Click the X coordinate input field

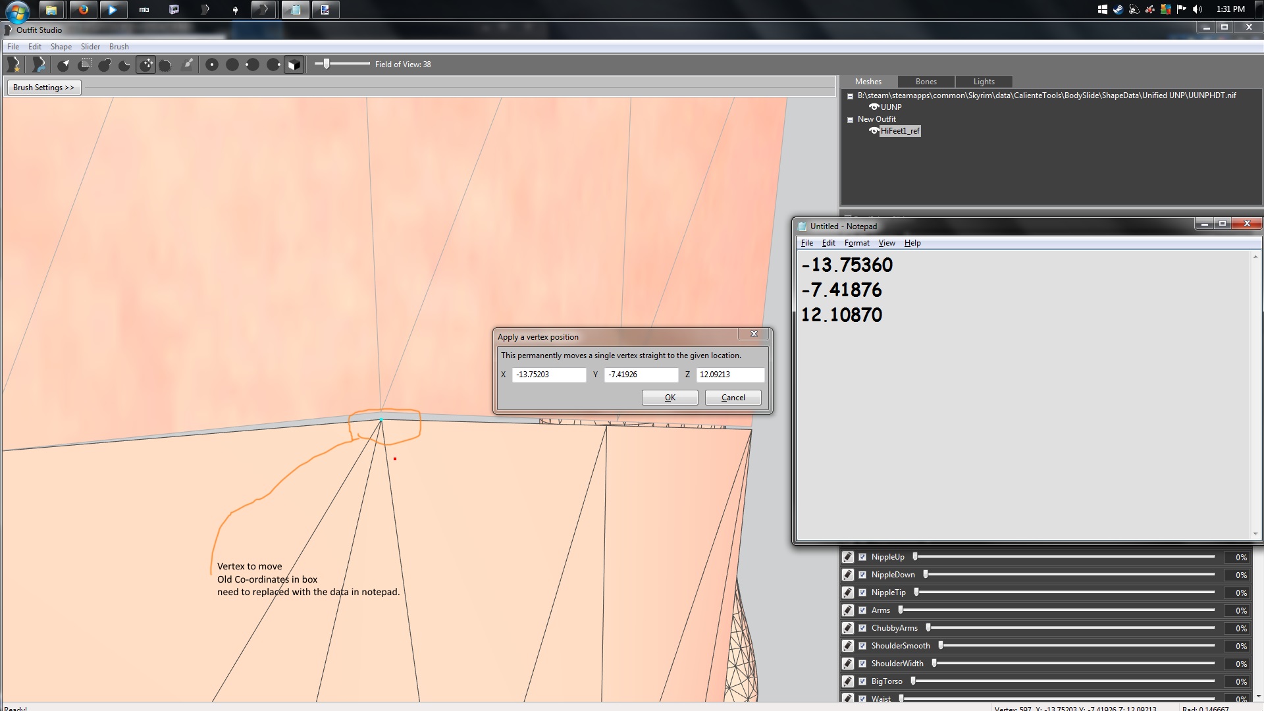548,375
